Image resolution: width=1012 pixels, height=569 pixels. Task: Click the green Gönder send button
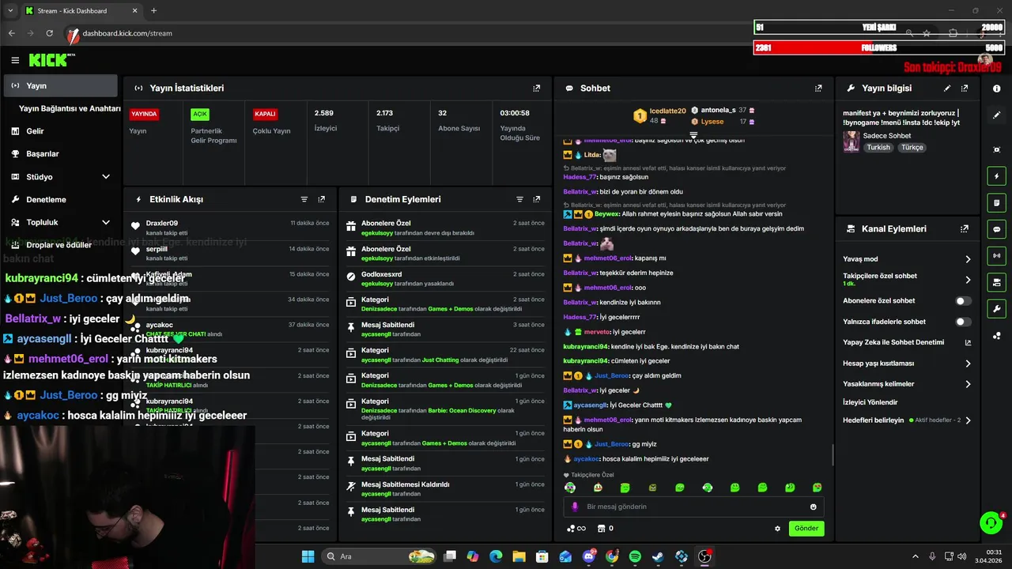[x=806, y=529]
